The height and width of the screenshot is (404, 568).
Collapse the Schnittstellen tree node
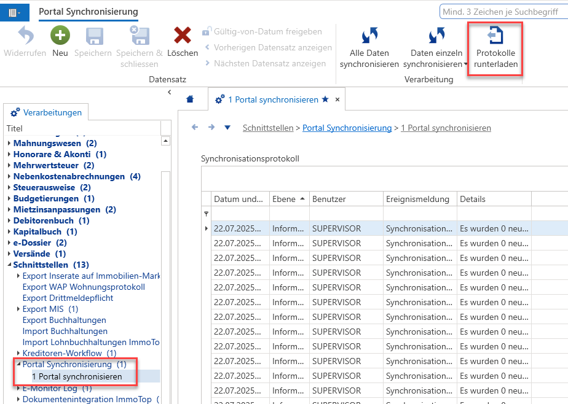9,265
